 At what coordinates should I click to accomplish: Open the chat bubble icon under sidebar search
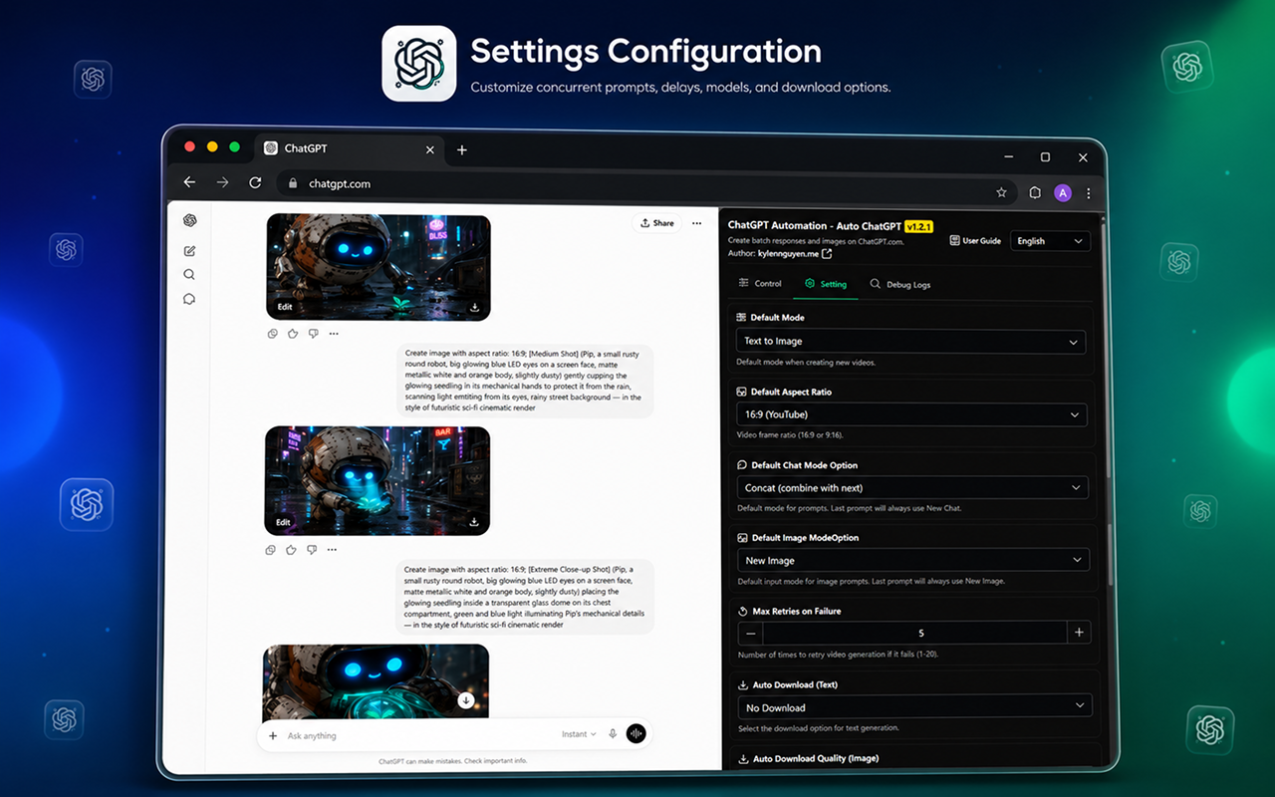pos(189,299)
